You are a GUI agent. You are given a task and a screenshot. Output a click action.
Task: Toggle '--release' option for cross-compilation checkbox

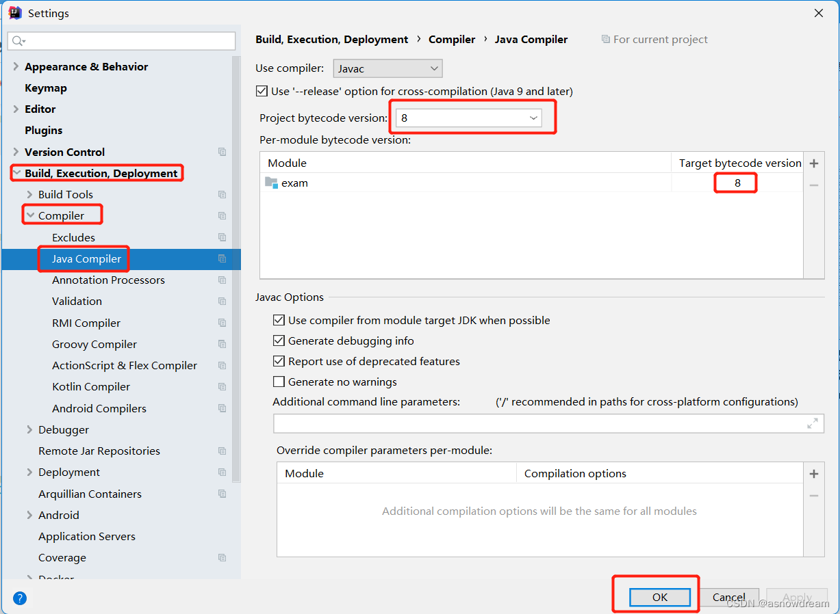(262, 91)
